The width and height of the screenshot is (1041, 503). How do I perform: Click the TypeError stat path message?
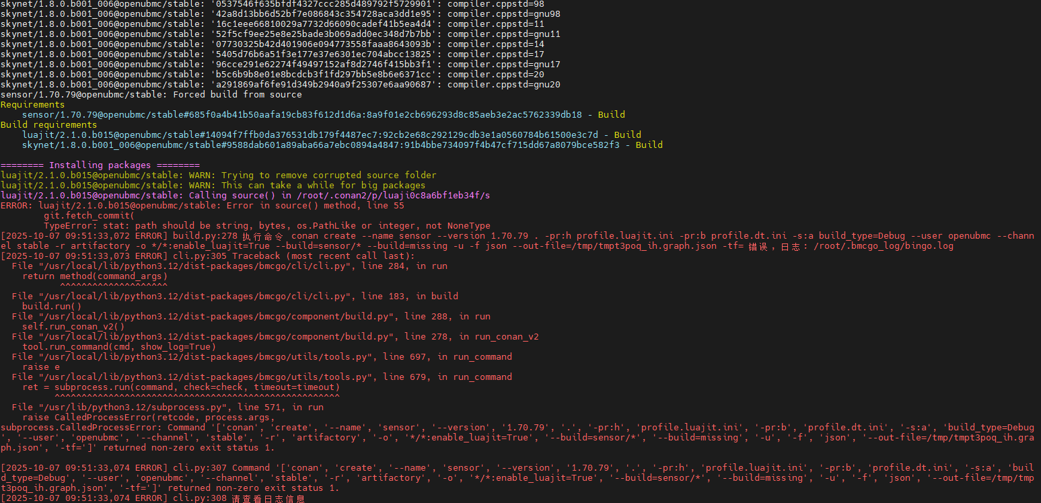[266, 226]
